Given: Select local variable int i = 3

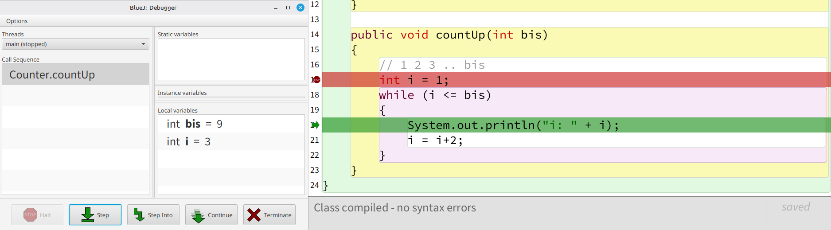Looking at the screenshot, I should click(188, 142).
